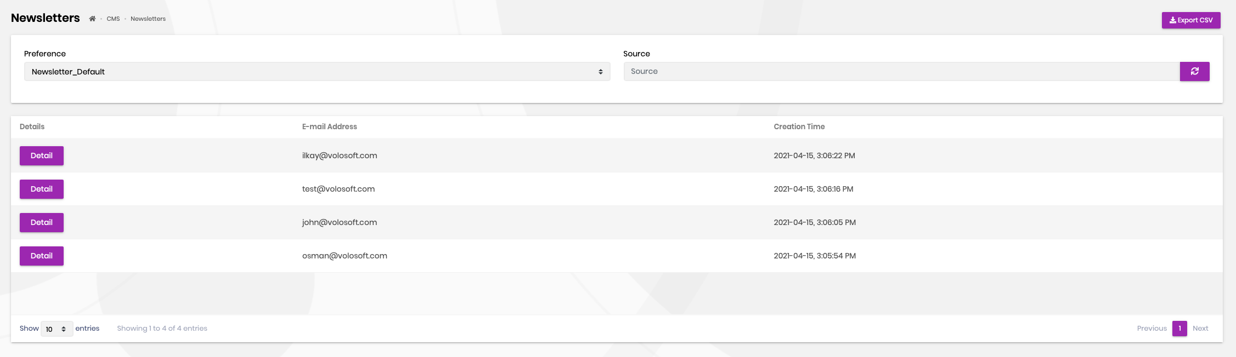Go to the Previous page
Screen dimensions: 1236x357
pos(1152,329)
